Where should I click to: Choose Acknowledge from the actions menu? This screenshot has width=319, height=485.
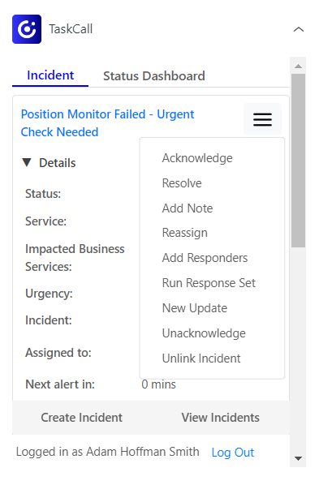[x=197, y=158]
